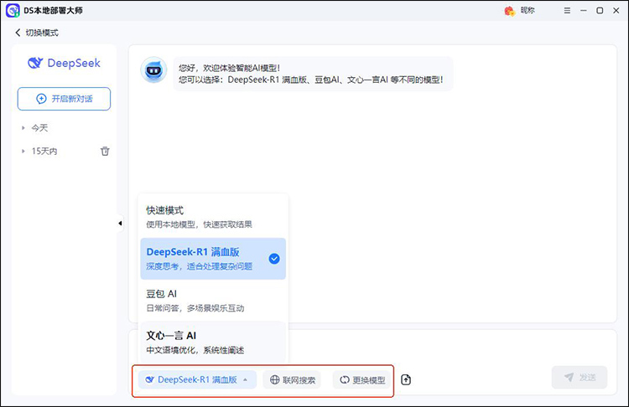Open the DeepSeek-R1 满血版 model dropdown

pyautogui.click(x=197, y=379)
